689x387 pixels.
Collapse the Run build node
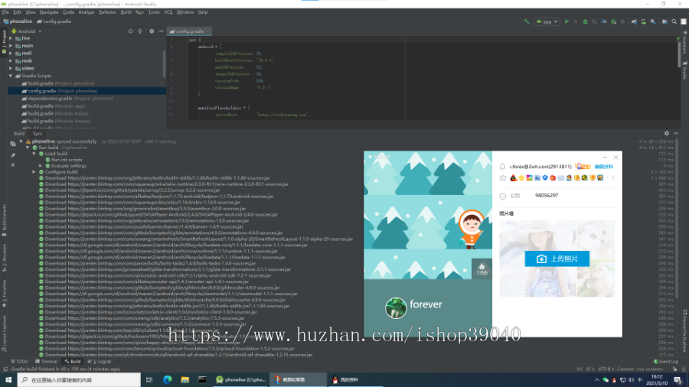point(28,148)
